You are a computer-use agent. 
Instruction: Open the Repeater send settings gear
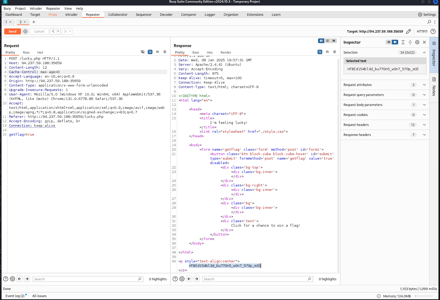coord(25,31)
